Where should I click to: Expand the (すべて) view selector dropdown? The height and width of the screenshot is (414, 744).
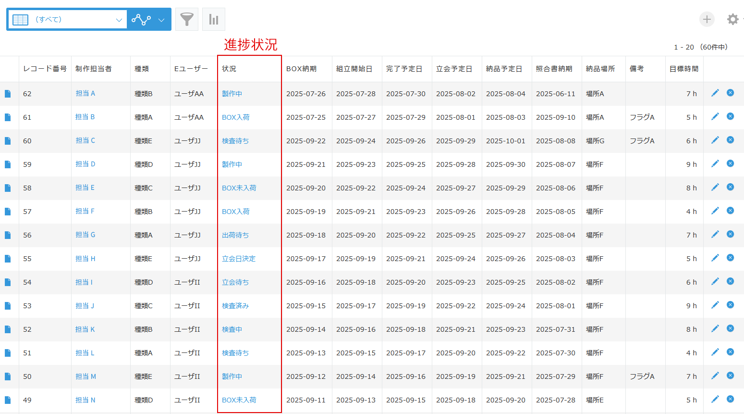point(119,20)
